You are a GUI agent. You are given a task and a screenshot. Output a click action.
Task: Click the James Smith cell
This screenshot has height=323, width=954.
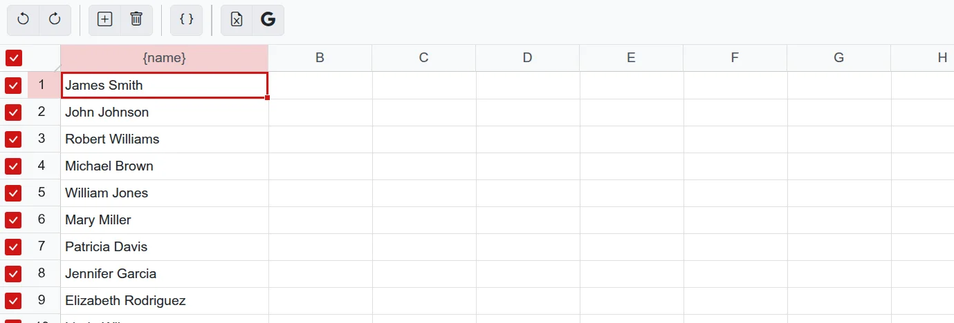coord(165,86)
